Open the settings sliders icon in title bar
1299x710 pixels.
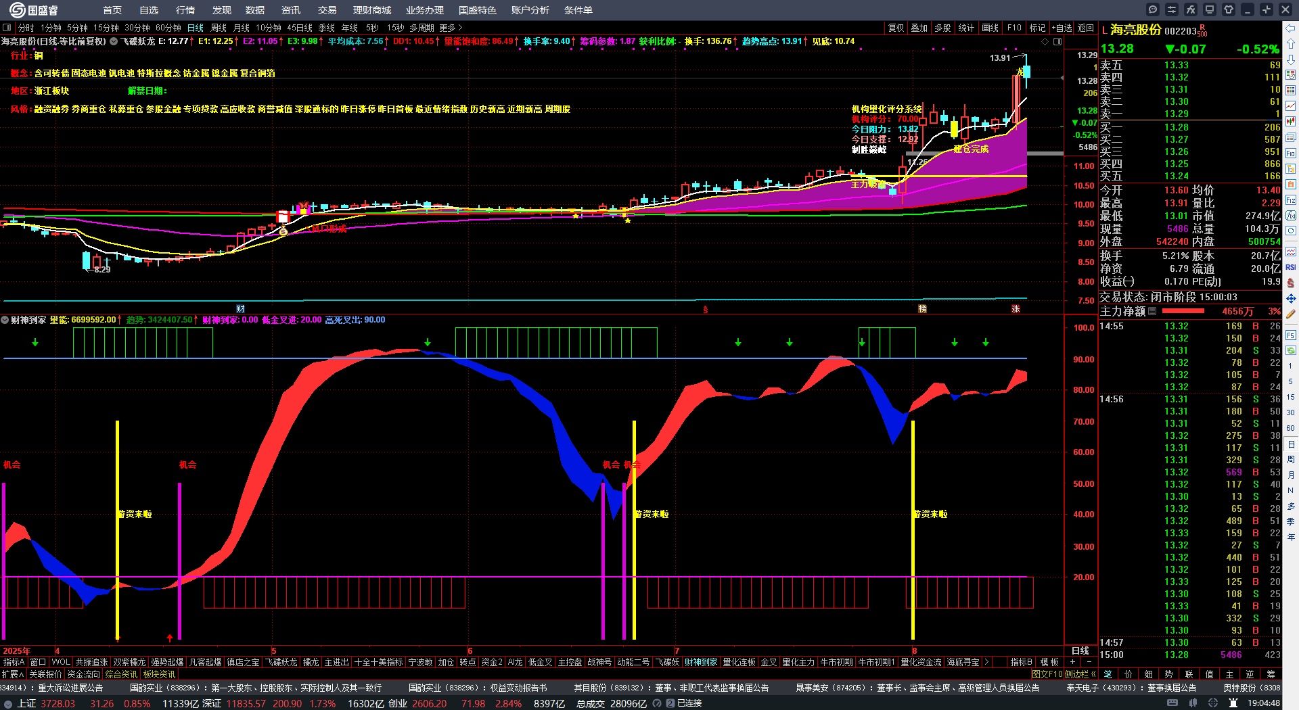tap(1172, 9)
